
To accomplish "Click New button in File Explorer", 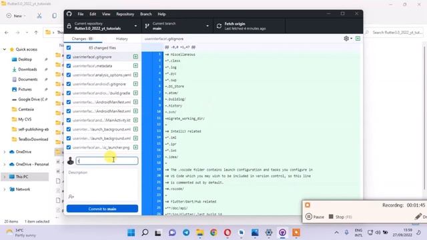I will coord(16,16).
